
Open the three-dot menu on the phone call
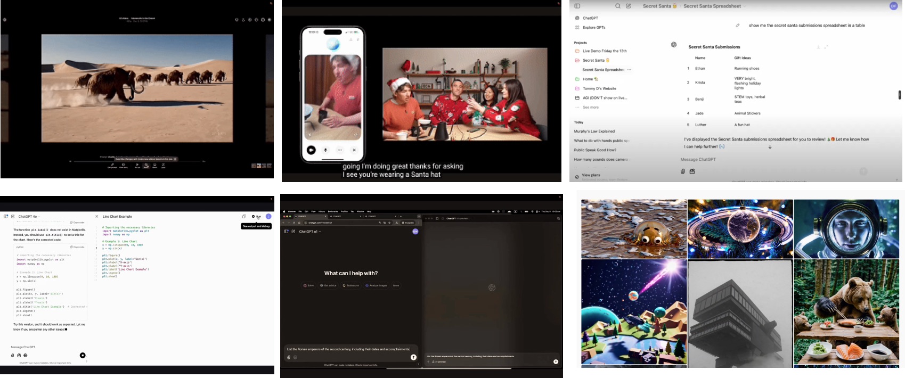[x=339, y=150]
